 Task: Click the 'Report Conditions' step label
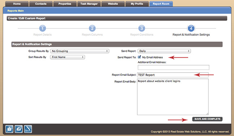pyautogui.click(x=142, y=35)
